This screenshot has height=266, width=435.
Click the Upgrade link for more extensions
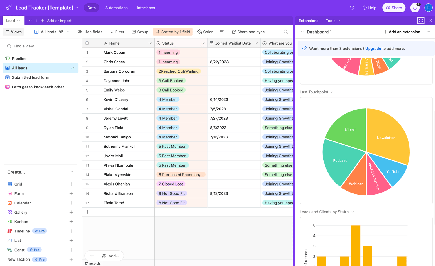pyautogui.click(x=373, y=49)
